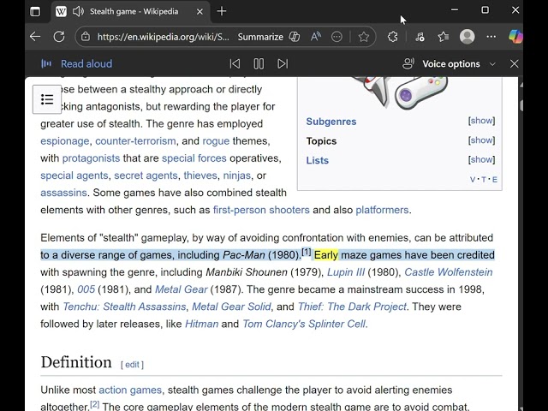This screenshot has height=411, width=548.
Task: Go back to the previous page
Action: [35, 37]
